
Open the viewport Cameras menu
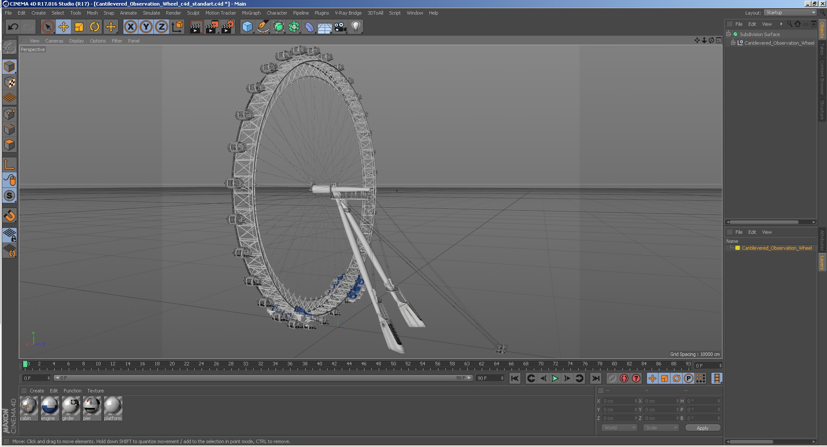click(54, 41)
